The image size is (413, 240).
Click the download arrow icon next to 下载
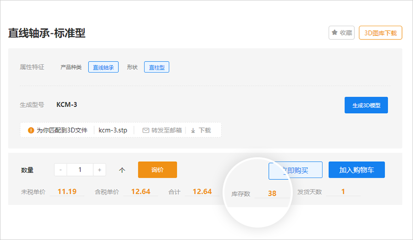193,130
